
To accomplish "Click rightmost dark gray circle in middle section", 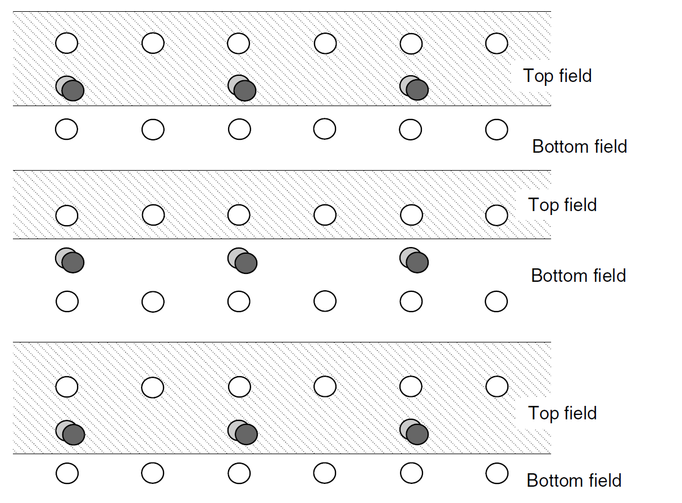I will tap(417, 262).
